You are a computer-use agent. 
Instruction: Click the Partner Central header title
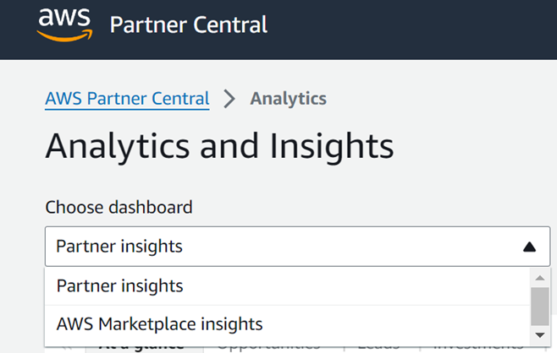(x=188, y=24)
